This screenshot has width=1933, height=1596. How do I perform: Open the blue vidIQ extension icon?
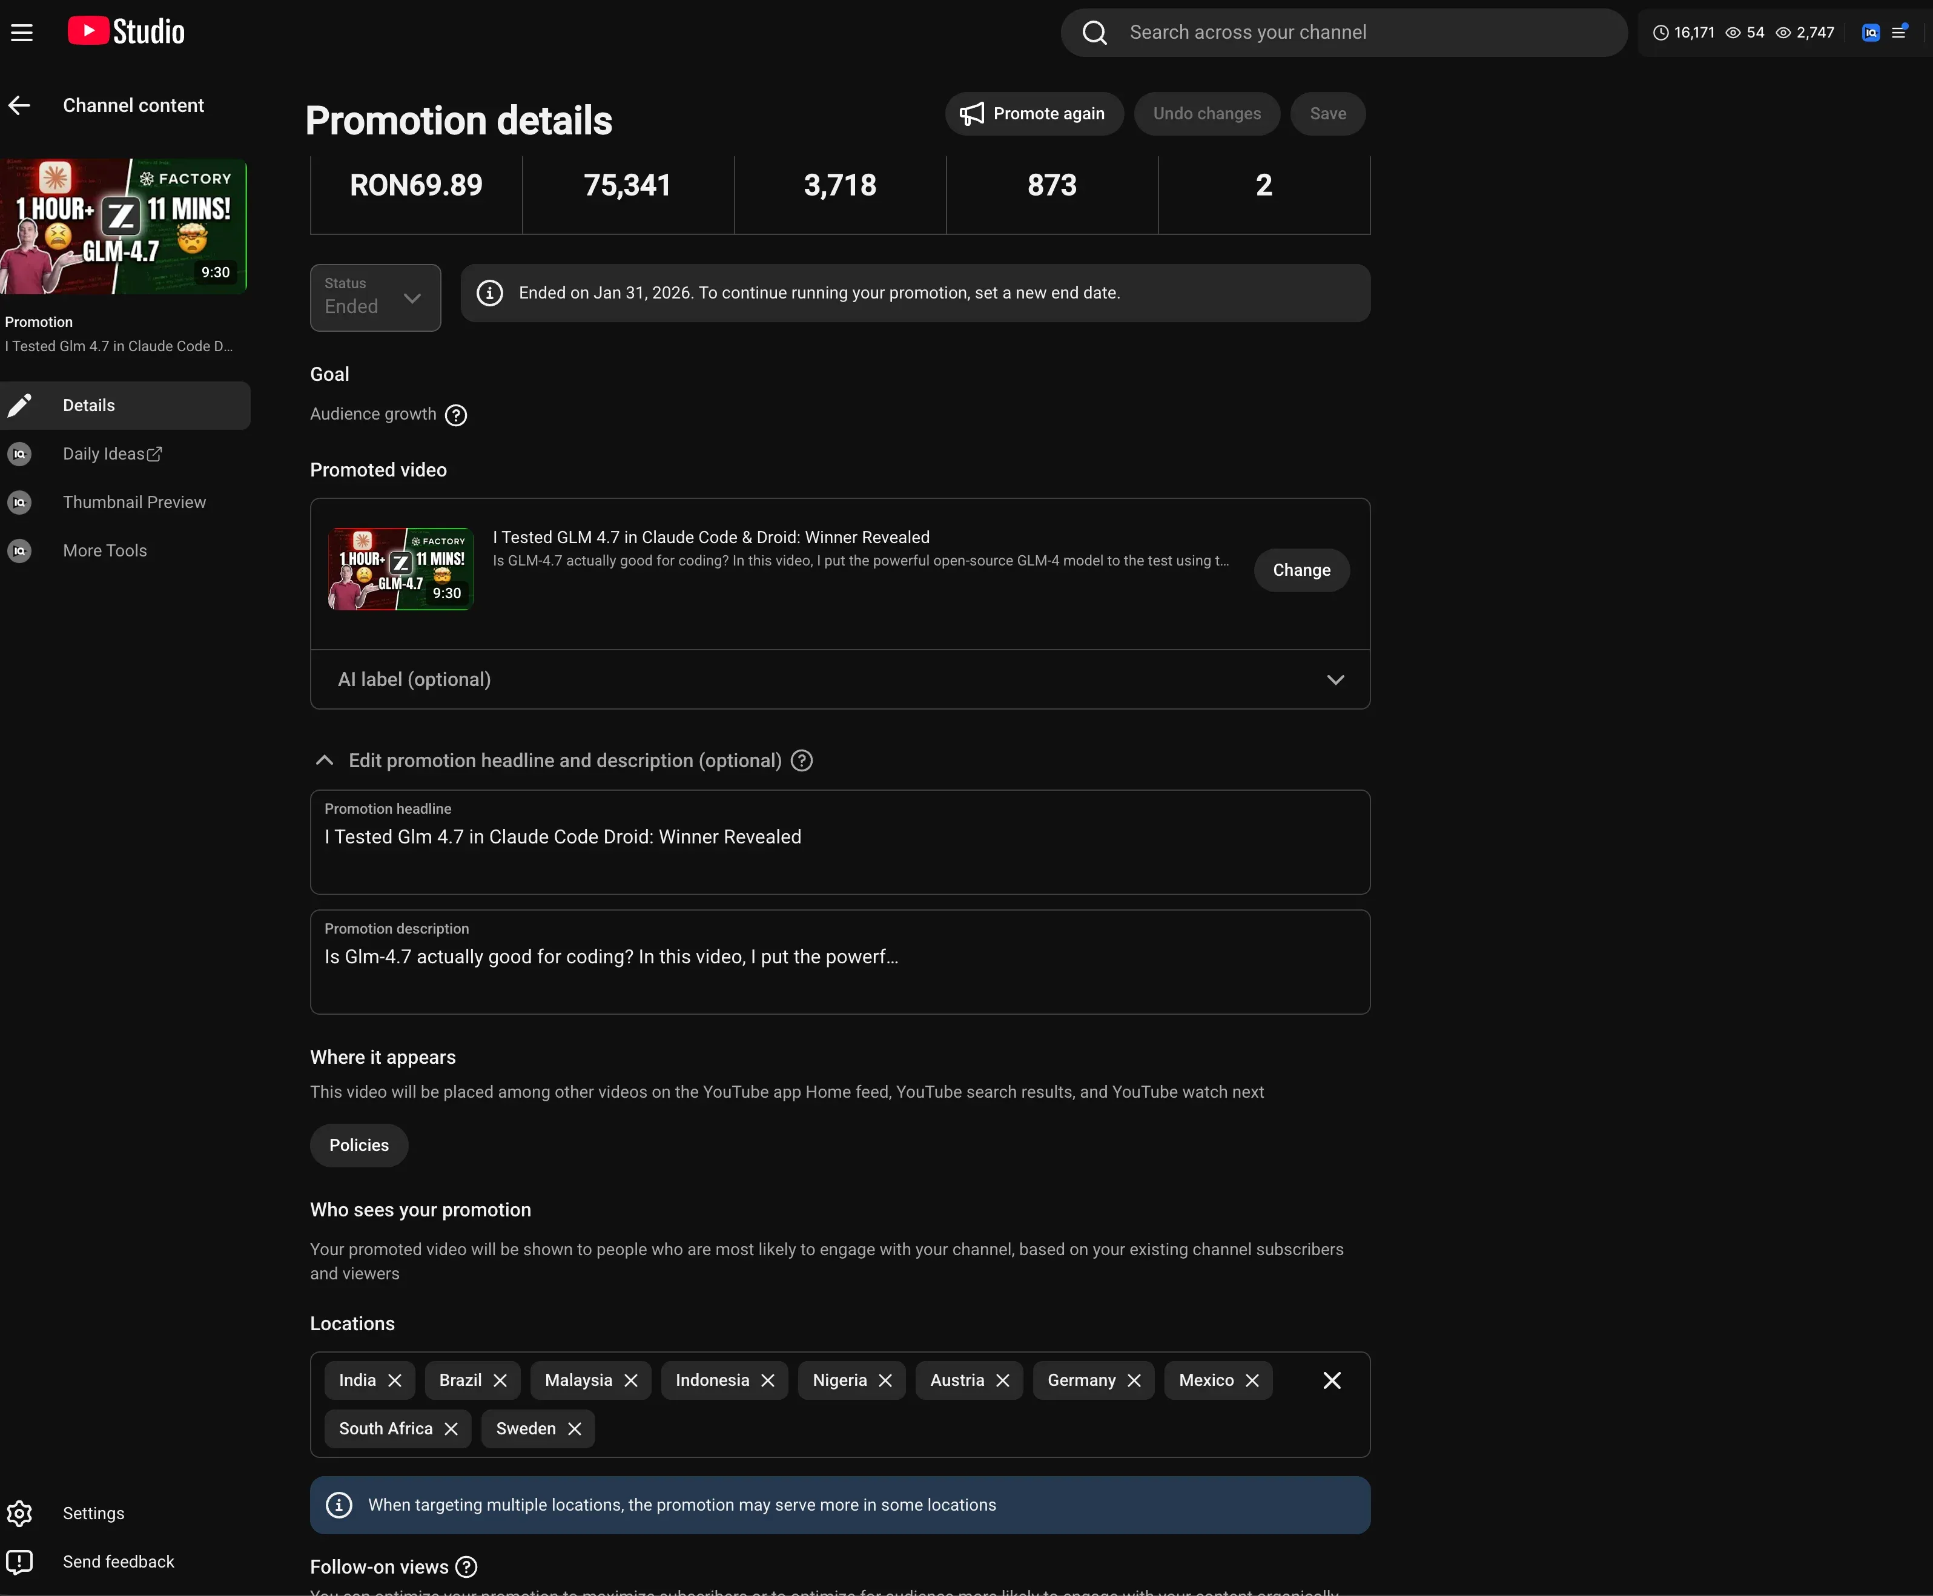(x=1871, y=33)
